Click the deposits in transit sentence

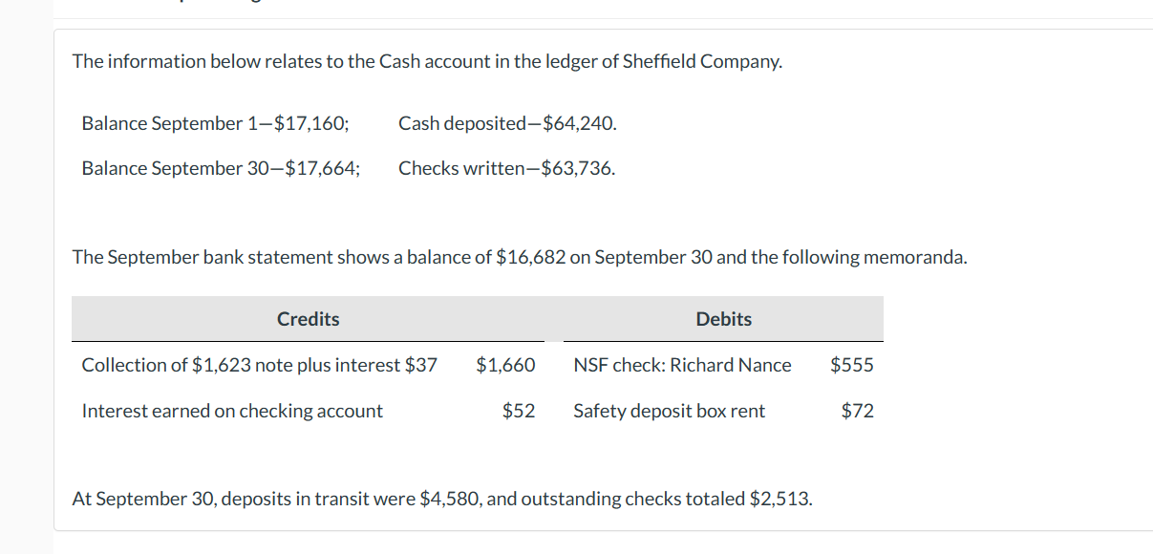coord(443,499)
